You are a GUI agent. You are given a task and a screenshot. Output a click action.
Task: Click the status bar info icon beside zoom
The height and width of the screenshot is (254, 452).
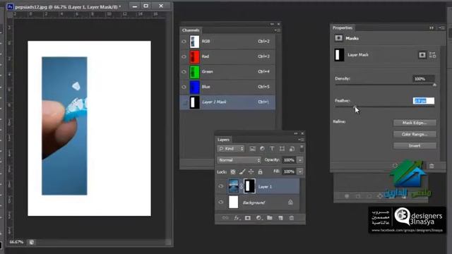[31, 242]
